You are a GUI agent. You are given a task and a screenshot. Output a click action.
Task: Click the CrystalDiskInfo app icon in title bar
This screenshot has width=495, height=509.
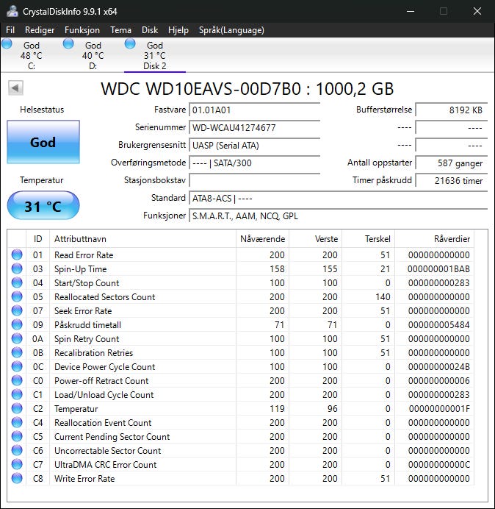pyautogui.click(x=12, y=11)
